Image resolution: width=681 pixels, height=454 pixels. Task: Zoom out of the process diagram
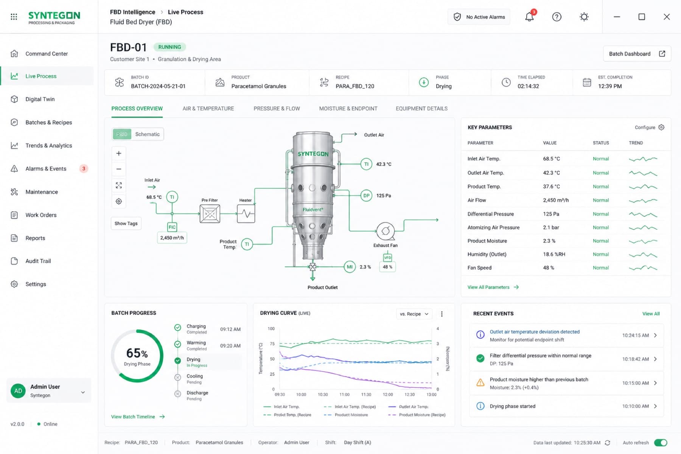click(x=119, y=169)
